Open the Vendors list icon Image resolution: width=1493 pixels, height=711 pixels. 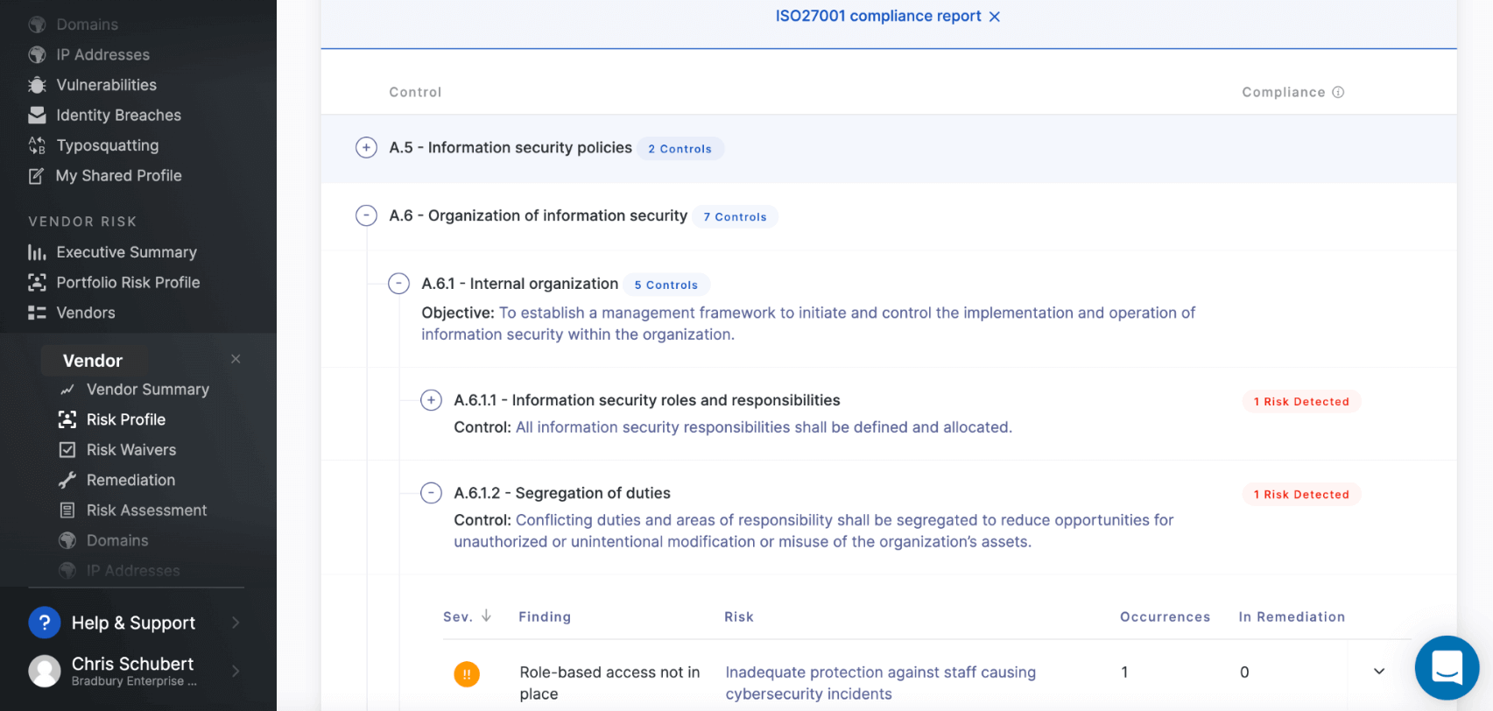point(37,313)
